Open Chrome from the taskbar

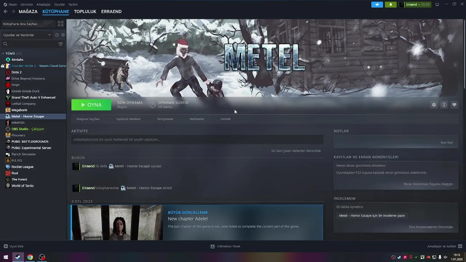[30, 257]
